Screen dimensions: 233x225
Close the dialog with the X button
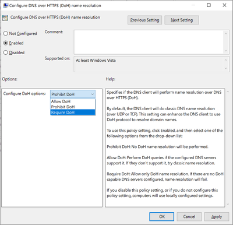coord(224,5)
